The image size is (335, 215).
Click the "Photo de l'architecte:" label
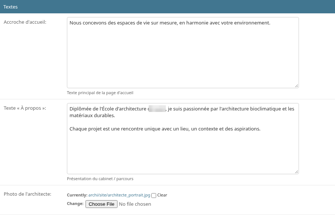[x=28, y=194]
